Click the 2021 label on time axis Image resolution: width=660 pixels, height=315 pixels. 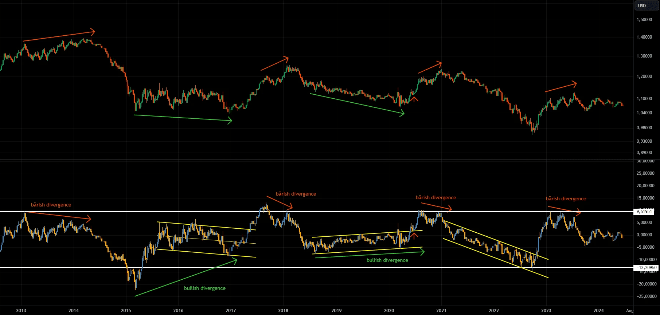click(441, 311)
